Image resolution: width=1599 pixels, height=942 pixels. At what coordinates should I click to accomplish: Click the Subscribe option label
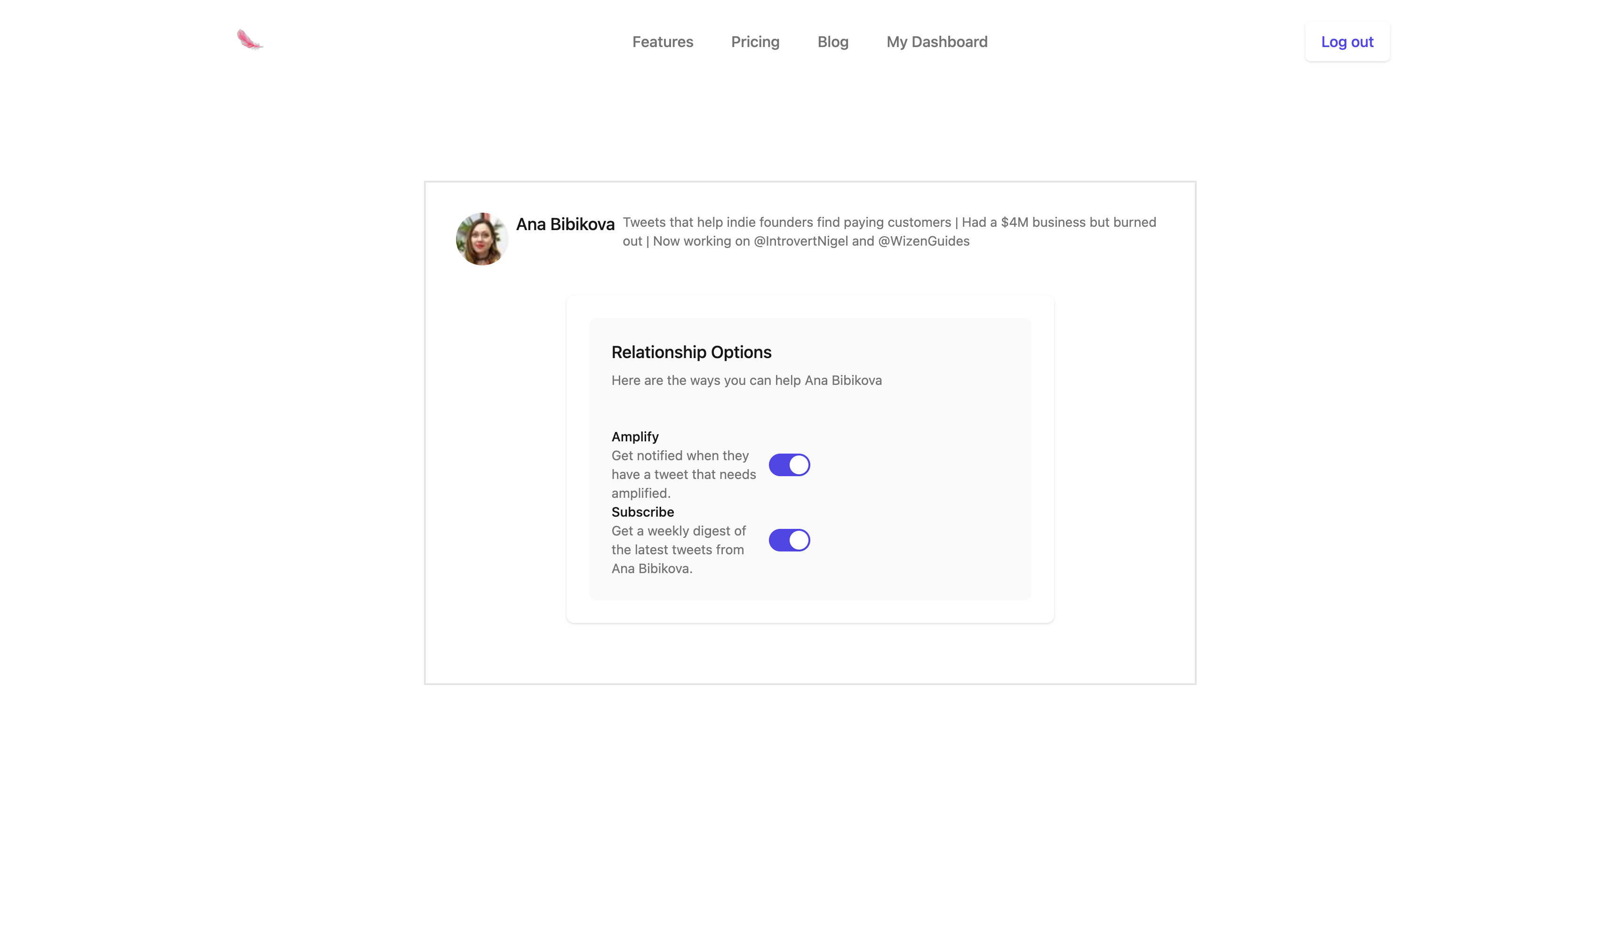(642, 511)
